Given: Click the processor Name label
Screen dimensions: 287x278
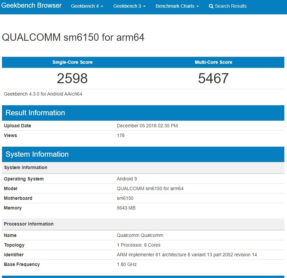Looking at the screenshot, I should [x=10, y=235].
